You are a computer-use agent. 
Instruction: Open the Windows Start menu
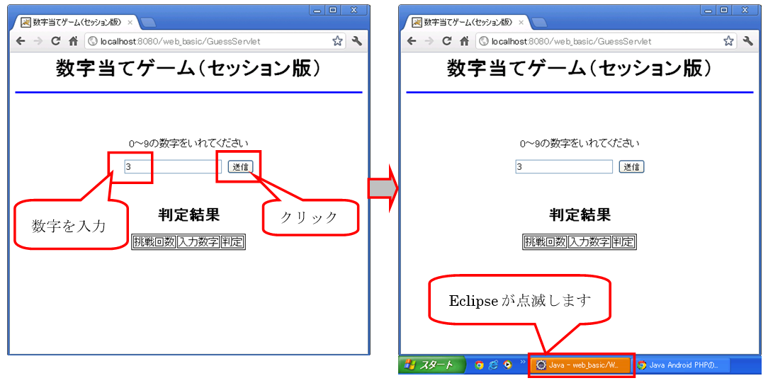[430, 365]
